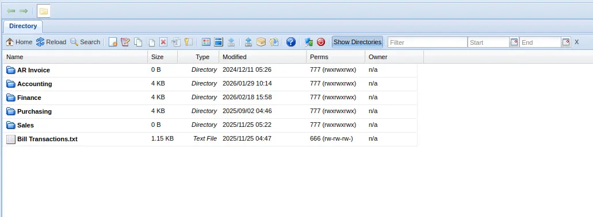Toggle the Show Directories button
Image resolution: width=593 pixels, height=217 pixels.
(x=357, y=42)
